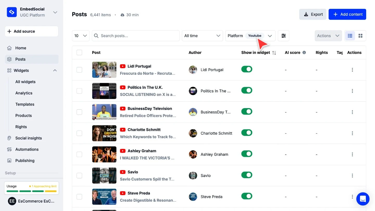Screen dimensions: 375x211
Task: Switch to list view layout
Action: tap(350, 36)
